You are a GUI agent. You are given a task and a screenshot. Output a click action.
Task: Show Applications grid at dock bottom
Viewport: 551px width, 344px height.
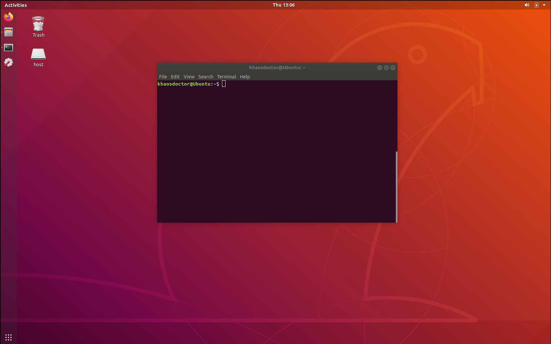coord(9,337)
